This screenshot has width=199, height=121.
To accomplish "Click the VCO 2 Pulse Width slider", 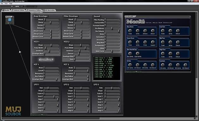I will [x=82, y=48].
